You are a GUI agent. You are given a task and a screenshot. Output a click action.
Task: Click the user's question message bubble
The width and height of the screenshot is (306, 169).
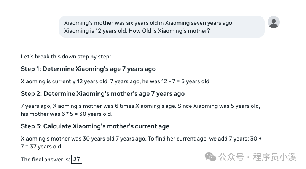[x=161, y=27]
